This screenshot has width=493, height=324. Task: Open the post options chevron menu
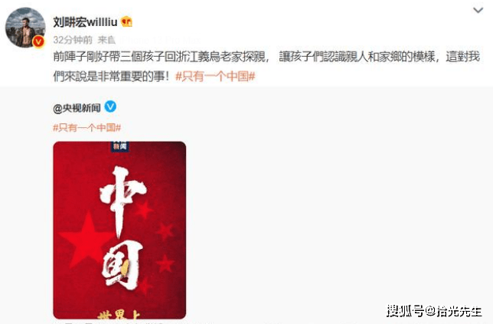pos(478,11)
